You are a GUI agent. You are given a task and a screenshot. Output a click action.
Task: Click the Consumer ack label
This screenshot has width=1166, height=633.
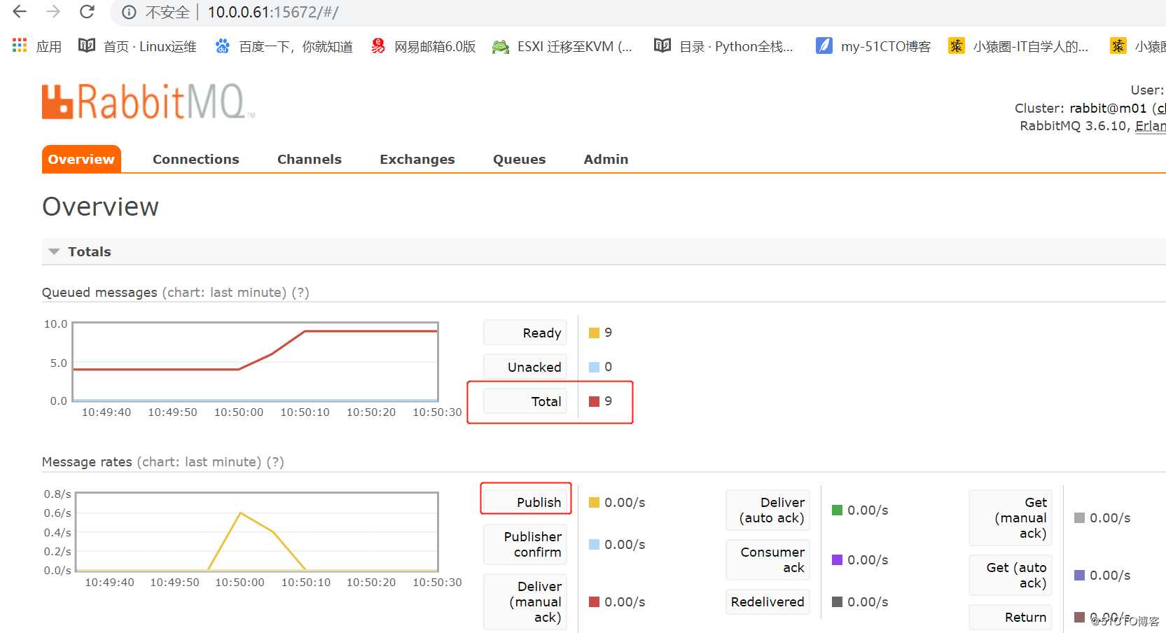(768, 559)
